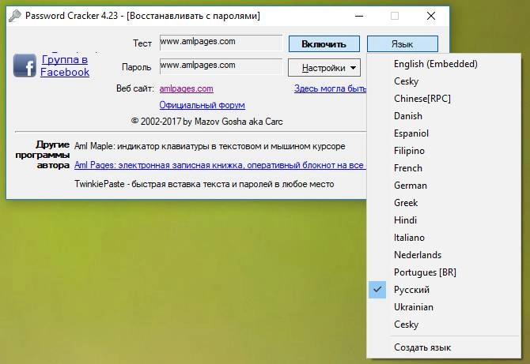Select Hindi language
The height and width of the screenshot is (364, 530).
click(444, 220)
